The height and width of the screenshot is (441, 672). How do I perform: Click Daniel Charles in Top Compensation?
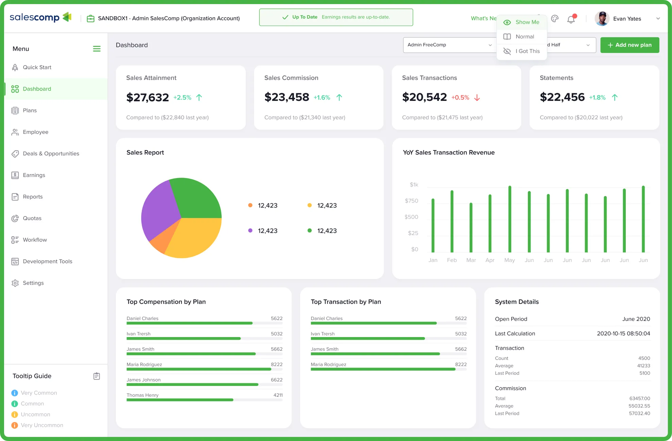click(142, 318)
